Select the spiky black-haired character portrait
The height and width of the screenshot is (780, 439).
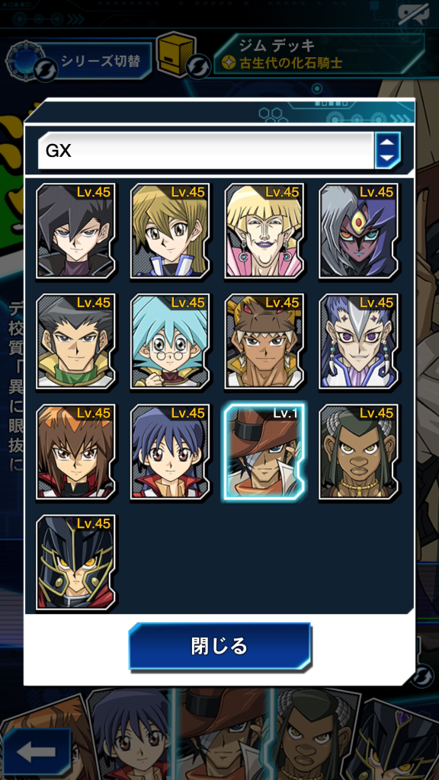point(75,230)
